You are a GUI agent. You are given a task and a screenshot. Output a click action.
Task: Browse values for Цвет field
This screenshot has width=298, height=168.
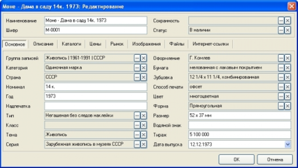pyautogui.click(x=281, y=96)
